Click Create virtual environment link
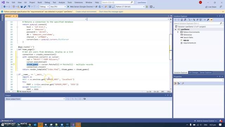 pos(86,12)
